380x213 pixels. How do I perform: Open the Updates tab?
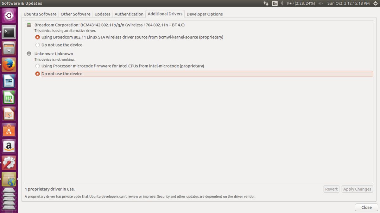click(102, 14)
